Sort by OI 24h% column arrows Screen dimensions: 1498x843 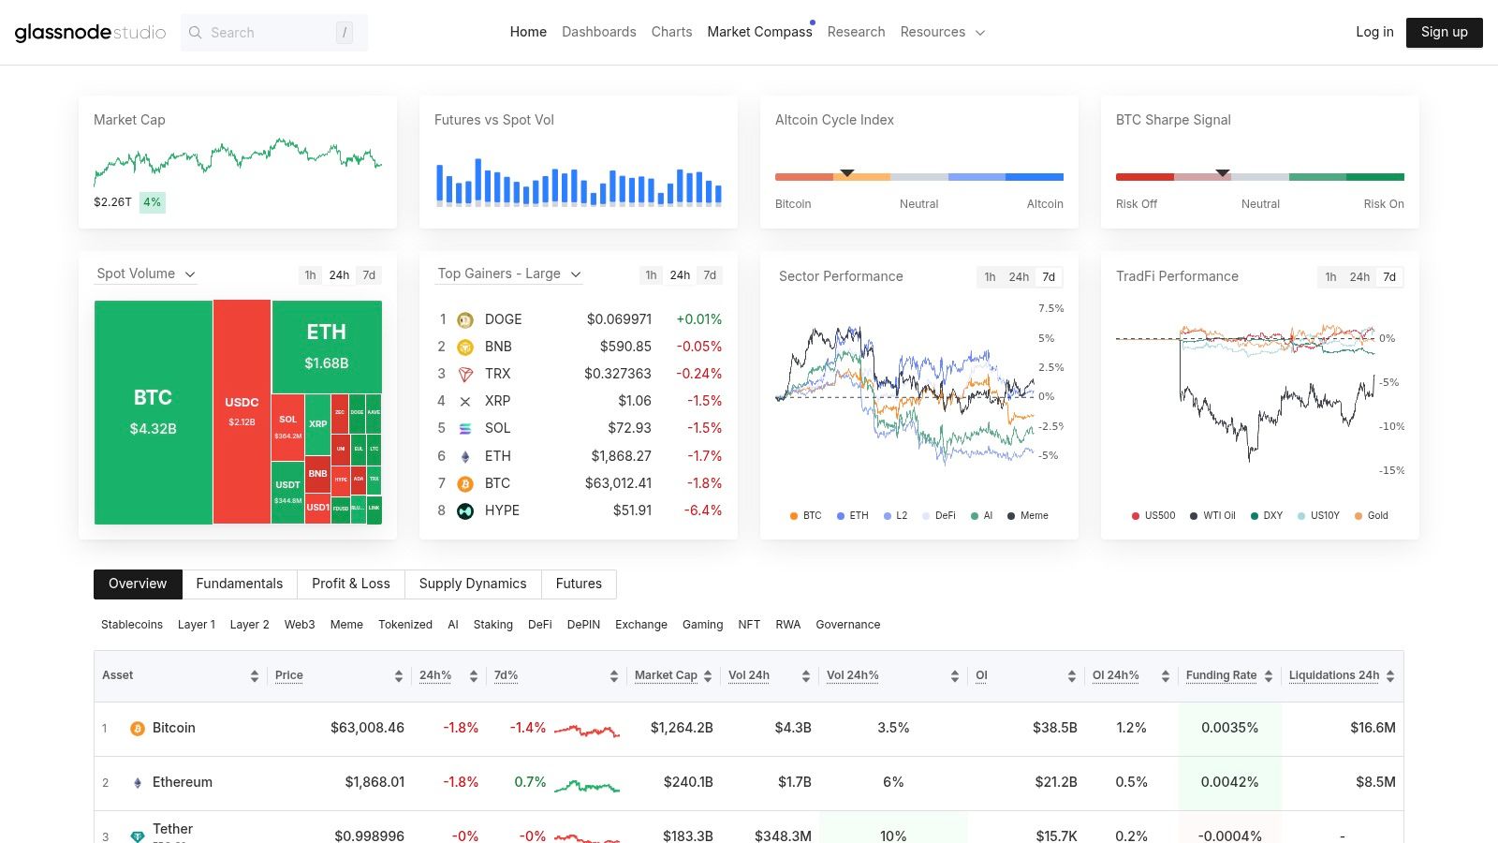(x=1166, y=676)
